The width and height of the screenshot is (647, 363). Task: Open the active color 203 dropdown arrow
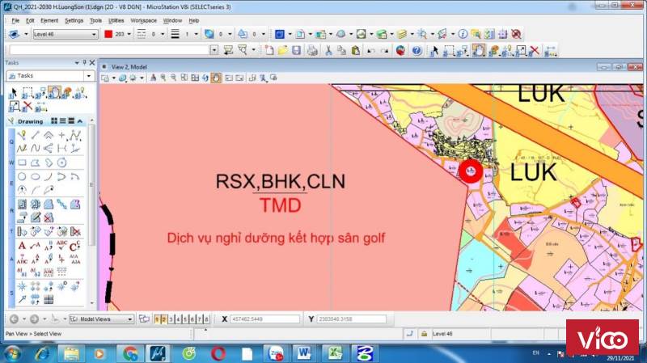pyautogui.click(x=129, y=34)
